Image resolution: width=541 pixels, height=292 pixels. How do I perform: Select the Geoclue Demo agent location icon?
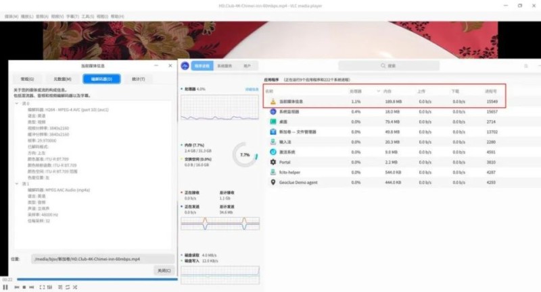pos(272,182)
